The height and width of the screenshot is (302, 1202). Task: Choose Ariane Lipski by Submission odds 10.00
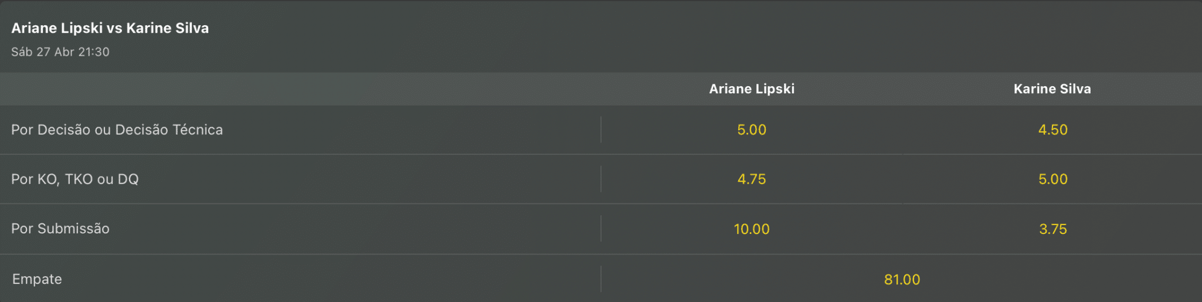coord(752,229)
